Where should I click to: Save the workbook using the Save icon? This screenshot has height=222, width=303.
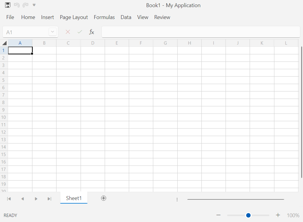click(7, 5)
